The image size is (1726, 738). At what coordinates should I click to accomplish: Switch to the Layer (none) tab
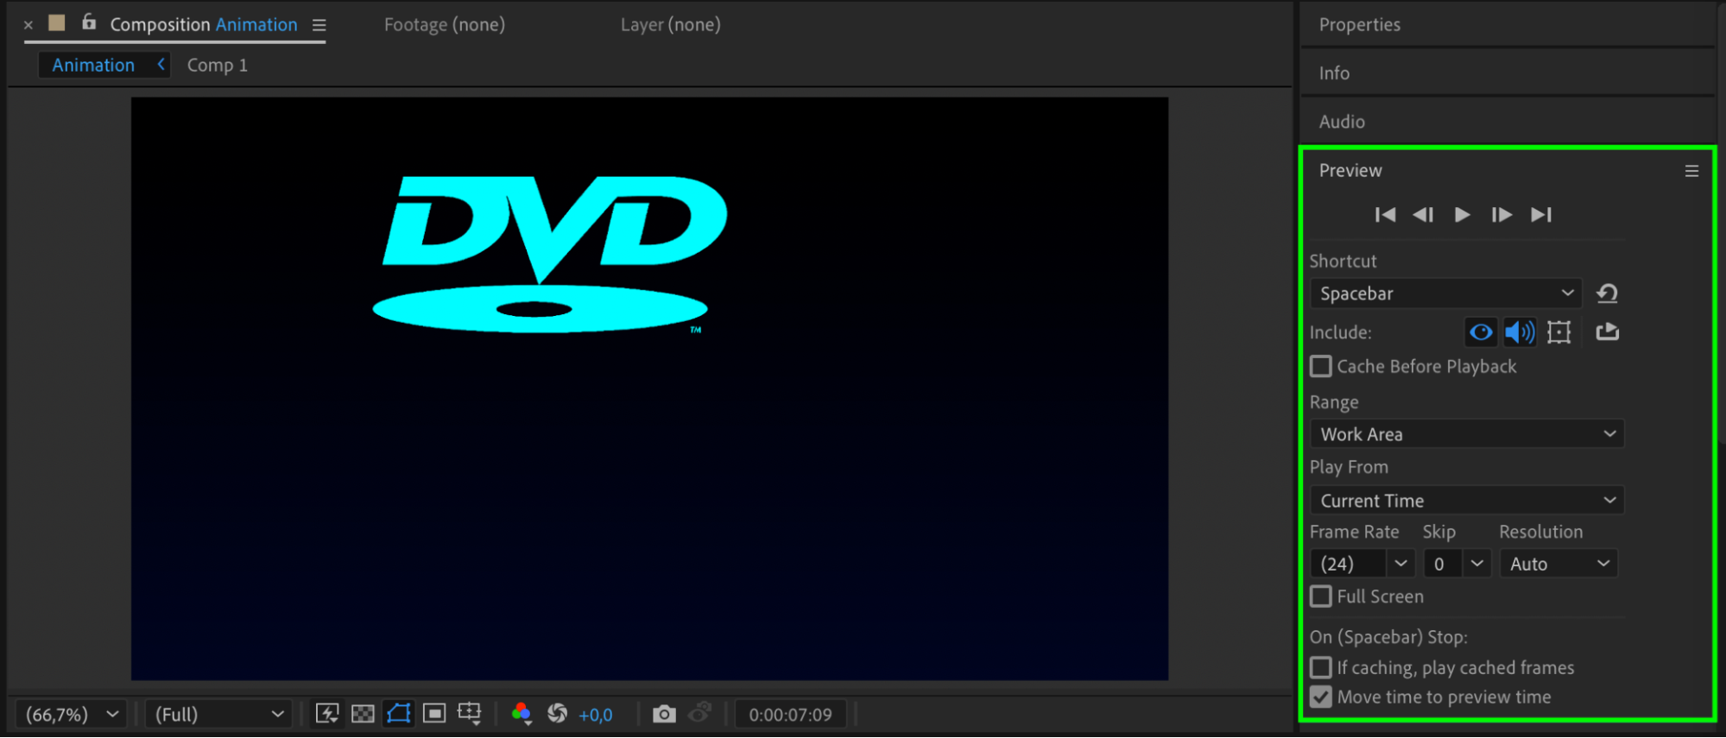pyautogui.click(x=670, y=25)
